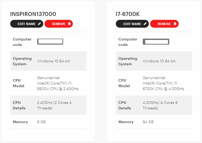Click the pencil icon for INSPIRON137000
Screen dimensions: 202x143
click(x=39, y=24)
